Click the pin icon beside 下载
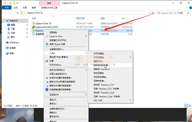 (27, 29)
